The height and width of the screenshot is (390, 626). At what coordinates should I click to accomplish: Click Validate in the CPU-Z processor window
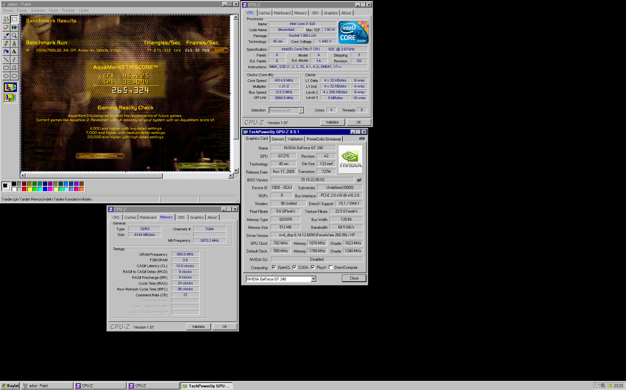click(332, 122)
